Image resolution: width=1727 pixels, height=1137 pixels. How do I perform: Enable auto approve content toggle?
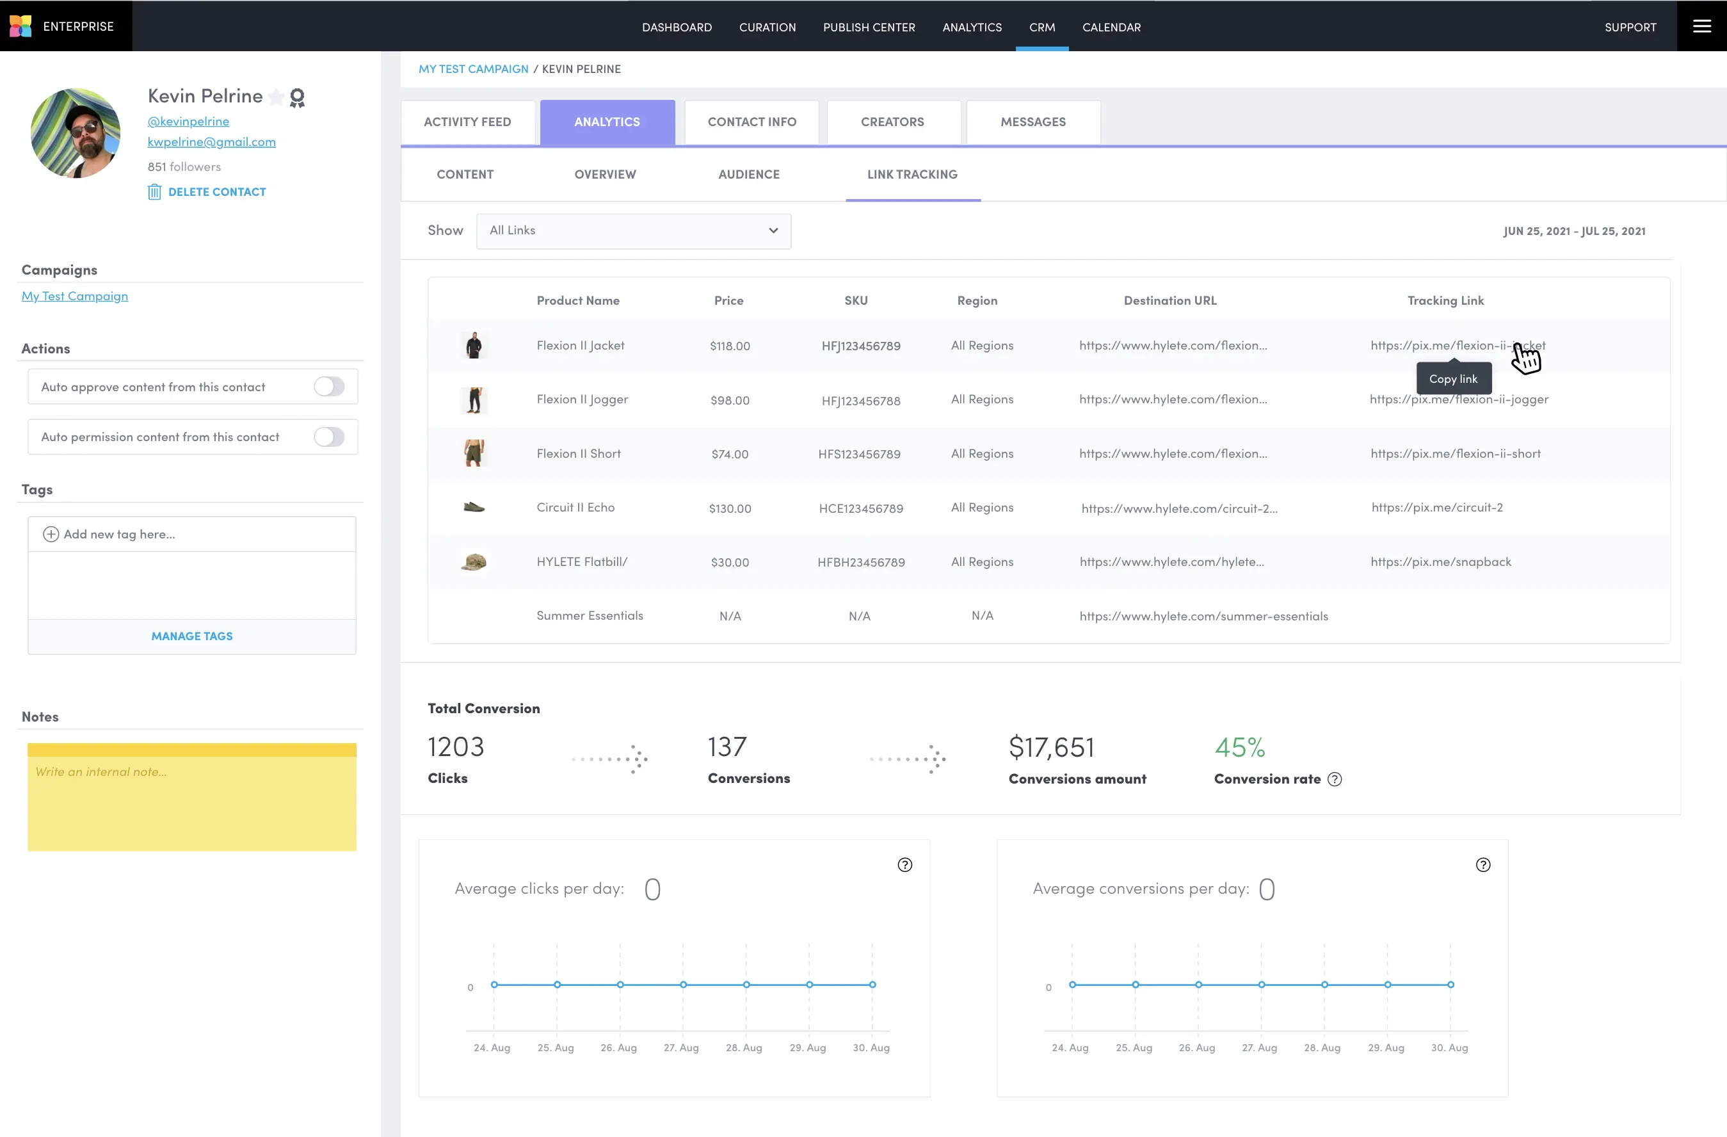(330, 387)
